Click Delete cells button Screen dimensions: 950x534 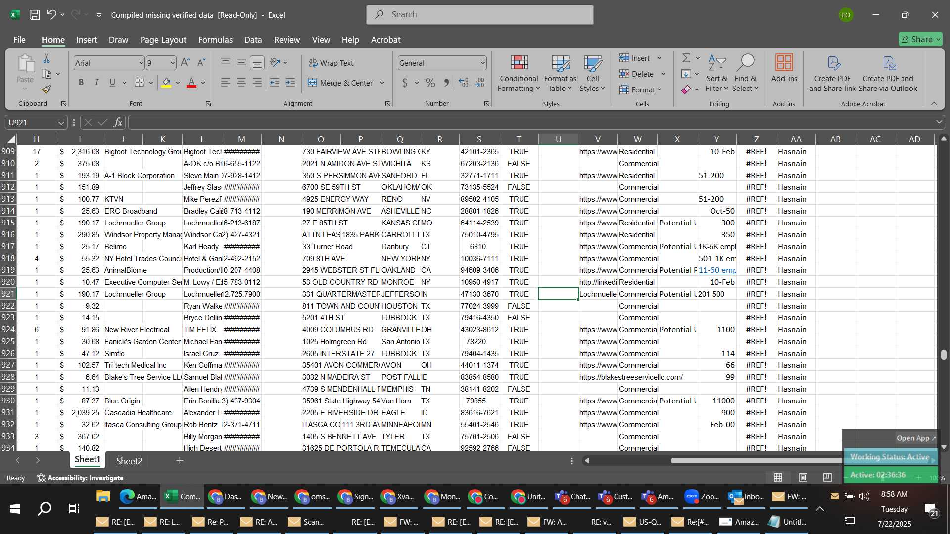(x=637, y=74)
